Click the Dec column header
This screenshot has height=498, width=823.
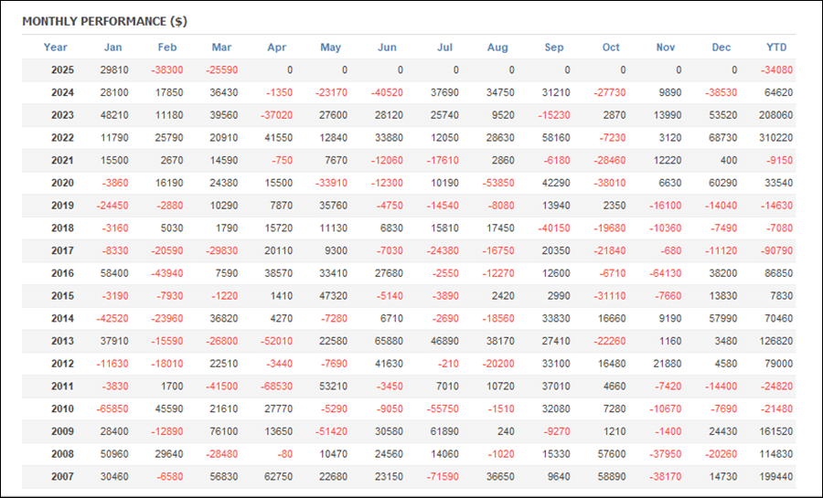[721, 48]
